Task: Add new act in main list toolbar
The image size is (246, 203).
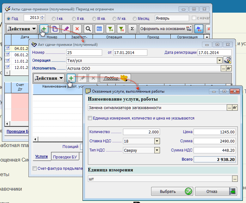Action: (44, 29)
